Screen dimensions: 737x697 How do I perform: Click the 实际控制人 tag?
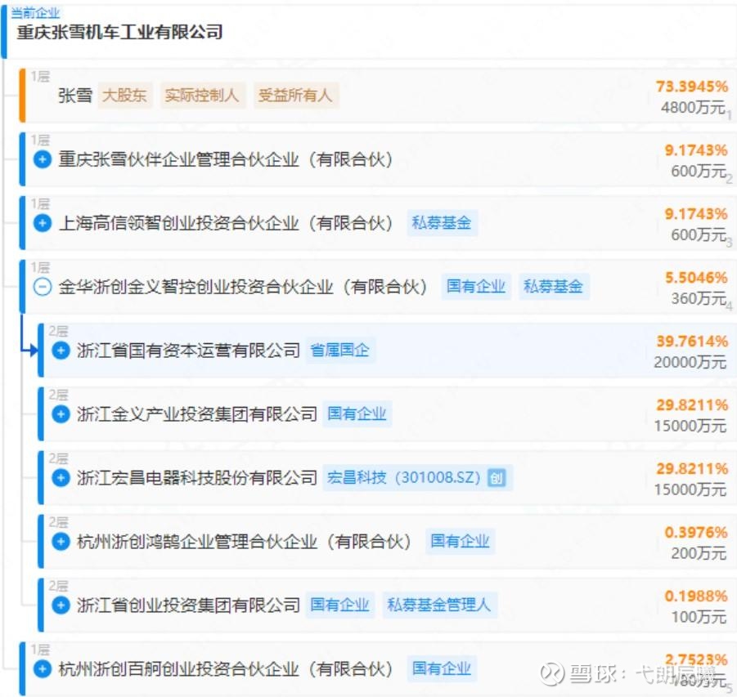pyautogui.click(x=203, y=96)
